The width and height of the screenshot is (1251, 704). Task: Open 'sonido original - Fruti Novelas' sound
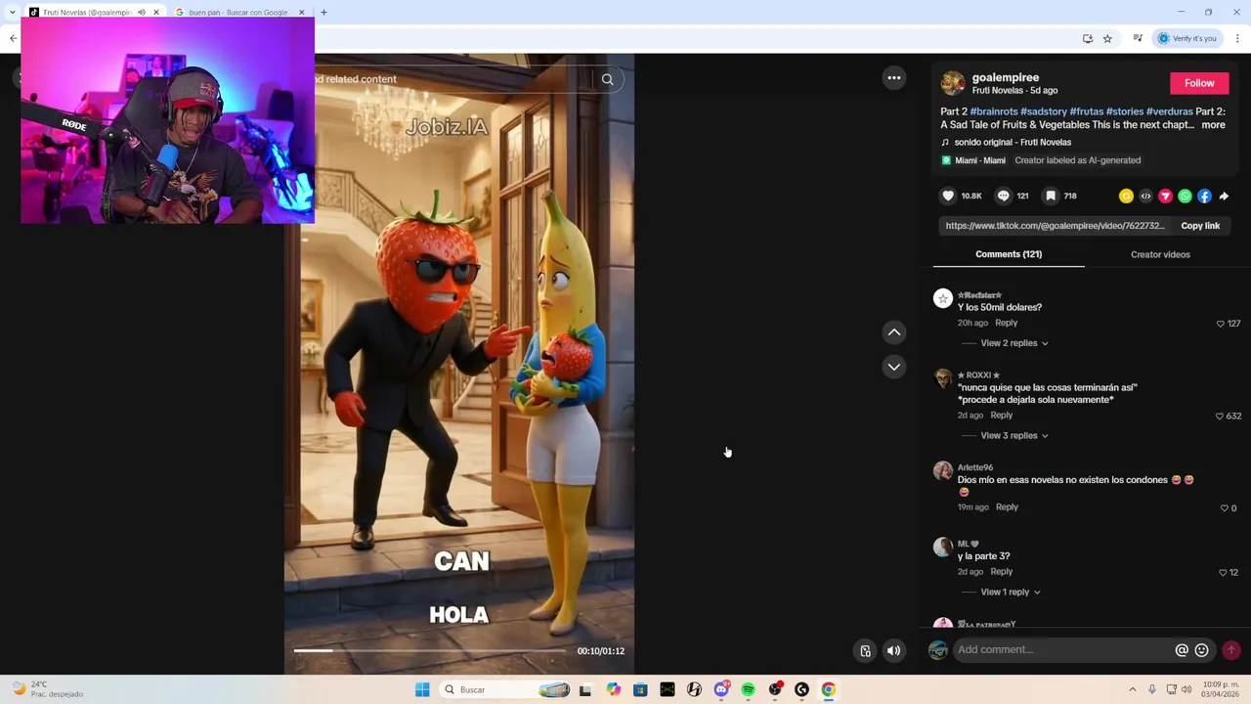(1013, 143)
